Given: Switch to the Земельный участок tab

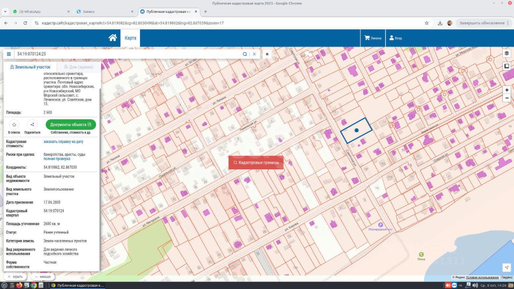Looking at the screenshot, I should click(x=31, y=67).
